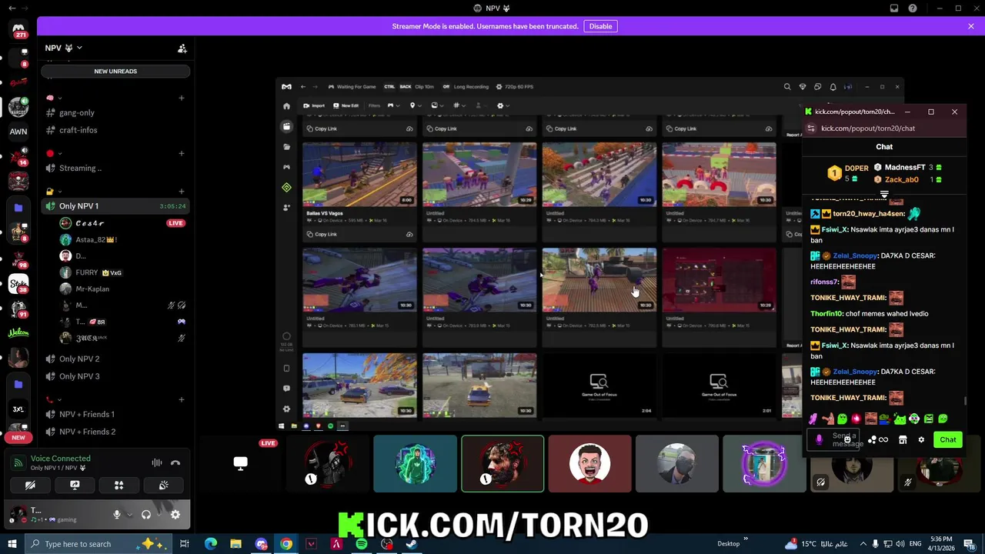Disconnect from the voice channel

click(175, 463)
